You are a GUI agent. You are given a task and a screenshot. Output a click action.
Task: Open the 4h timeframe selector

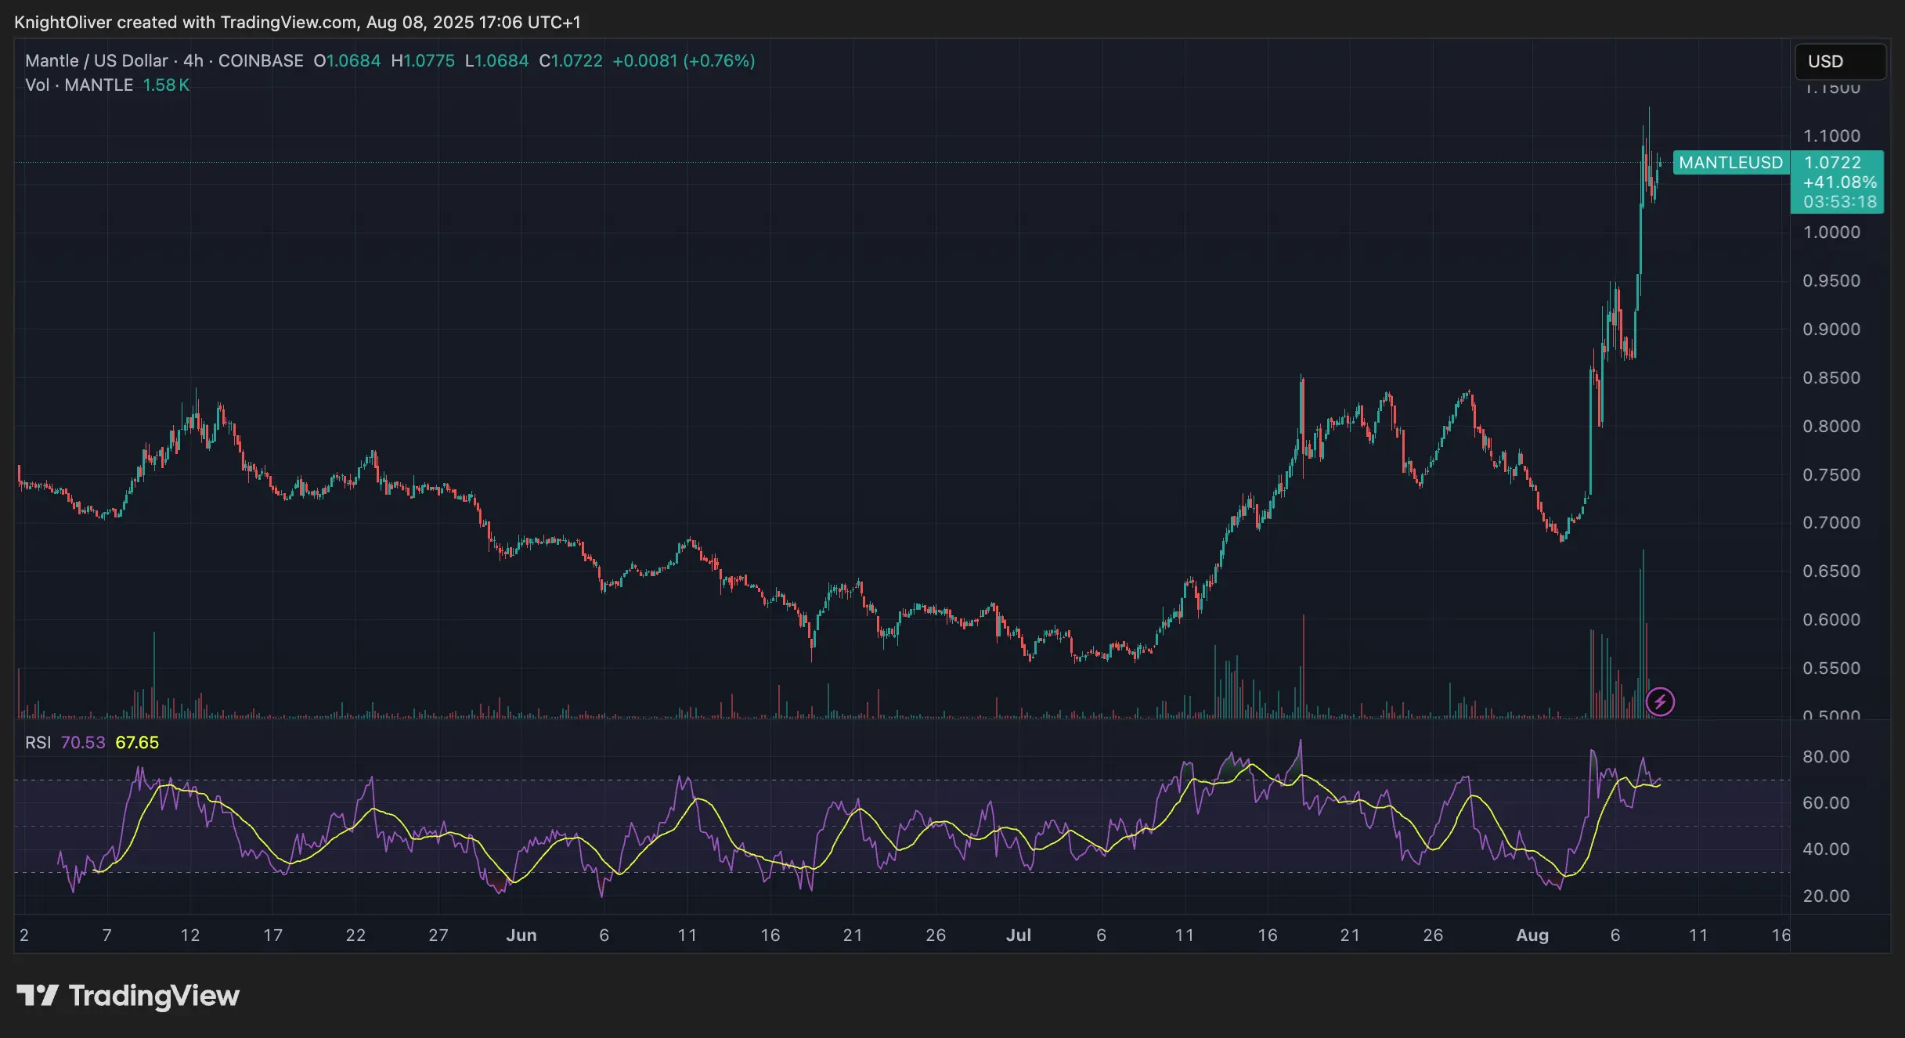click(x=193, y=60)
